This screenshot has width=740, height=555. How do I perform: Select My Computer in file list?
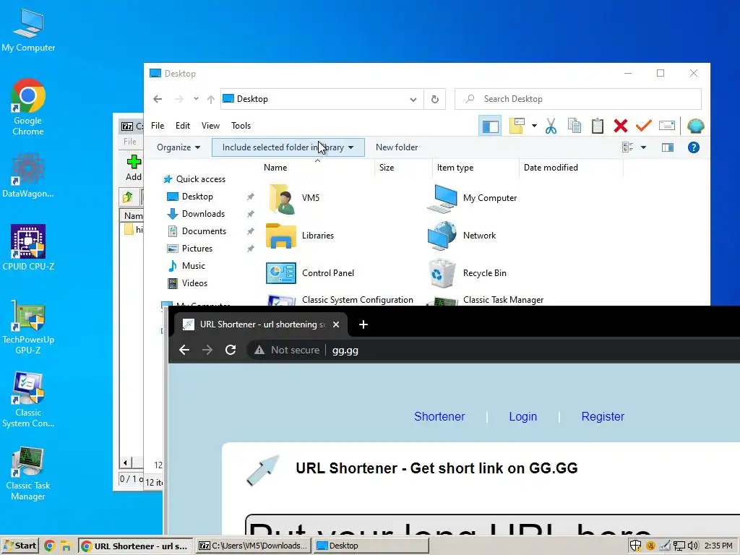(489, 198)
